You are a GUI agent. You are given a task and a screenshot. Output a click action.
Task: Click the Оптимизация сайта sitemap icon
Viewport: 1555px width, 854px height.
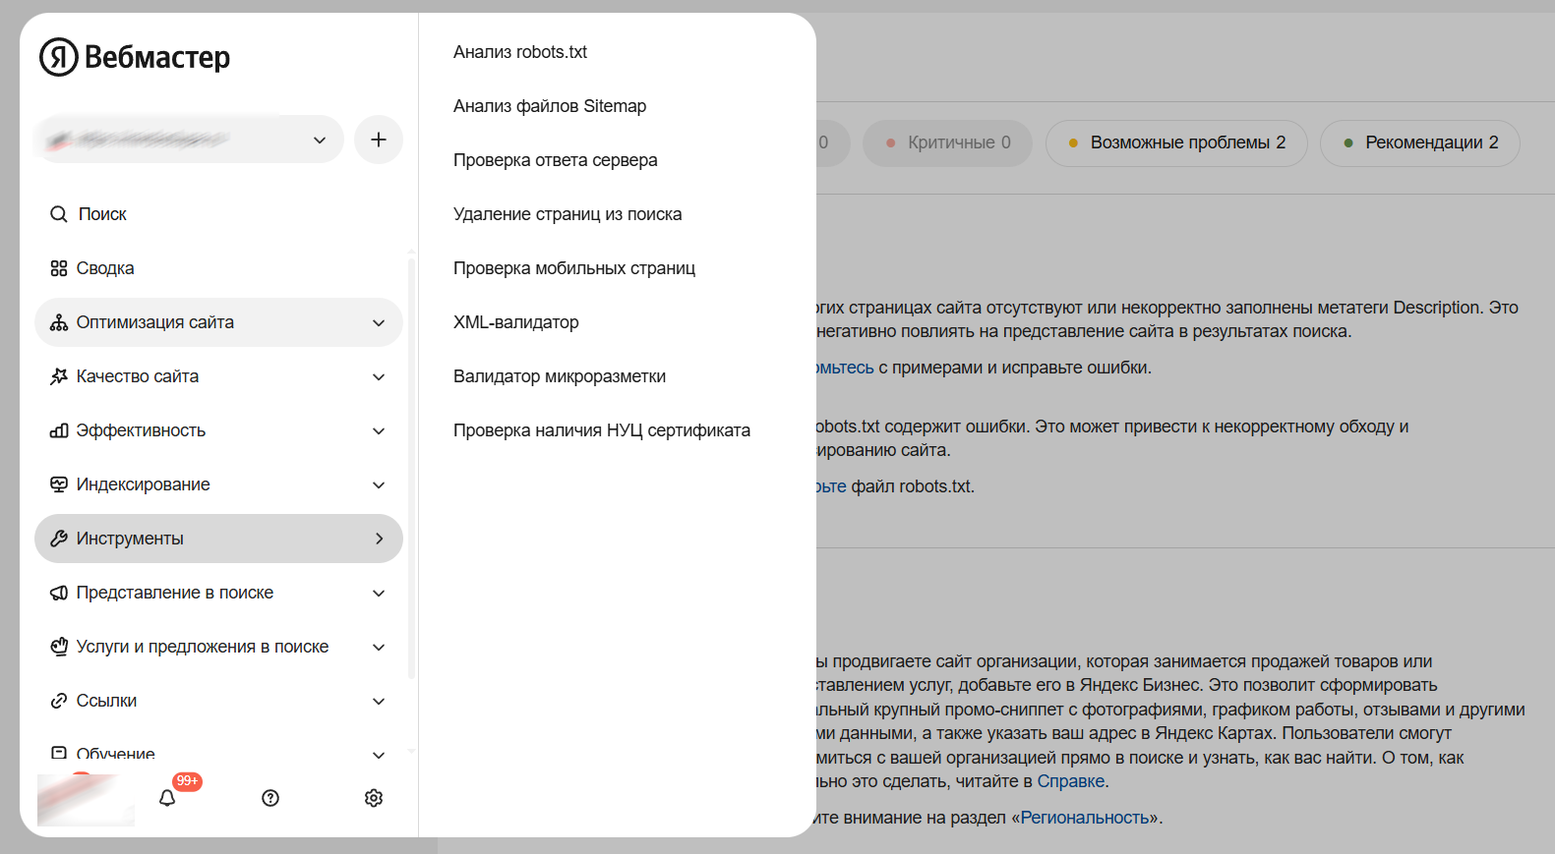59,322
